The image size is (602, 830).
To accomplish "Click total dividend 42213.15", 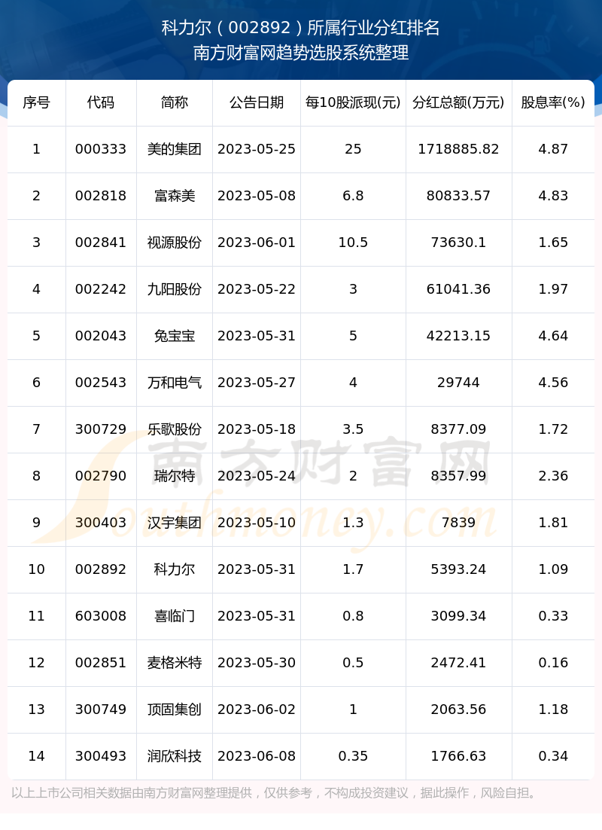I will tap(458, 336).
